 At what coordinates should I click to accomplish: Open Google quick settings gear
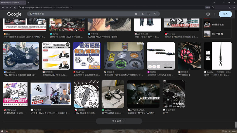coord(208,14)
